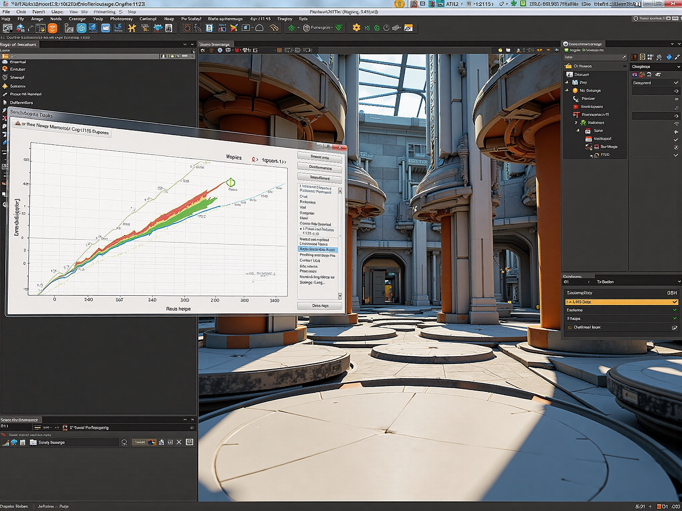Click the StaradBmard button in the dialog

[x=320, y=178]
